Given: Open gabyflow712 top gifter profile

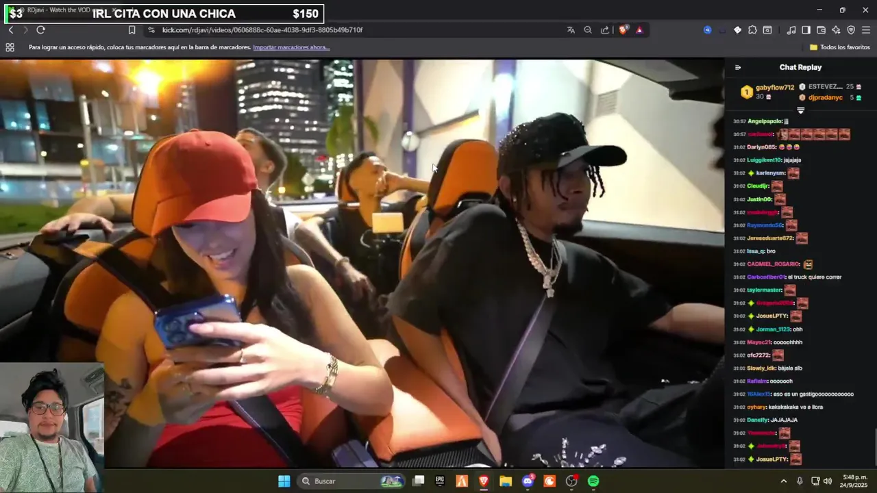Looking at the screenshot, I should [774, 88].
